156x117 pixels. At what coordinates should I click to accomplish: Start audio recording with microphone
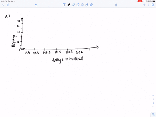click(116, 5)
